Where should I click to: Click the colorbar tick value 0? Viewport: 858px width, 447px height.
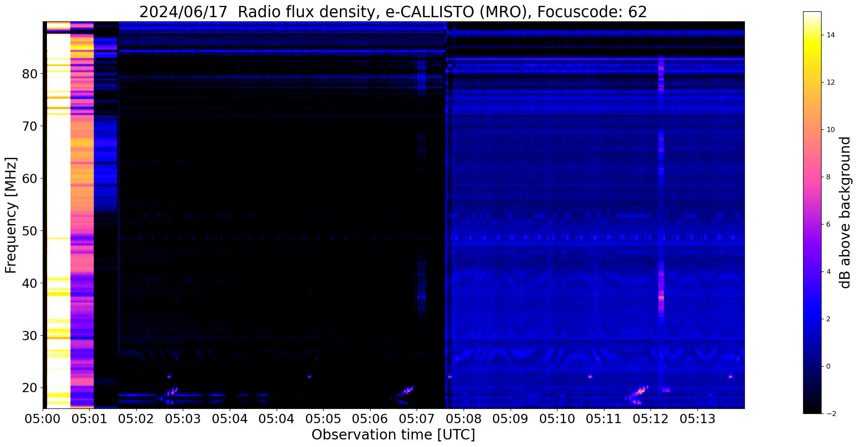[x=828, y=367]
